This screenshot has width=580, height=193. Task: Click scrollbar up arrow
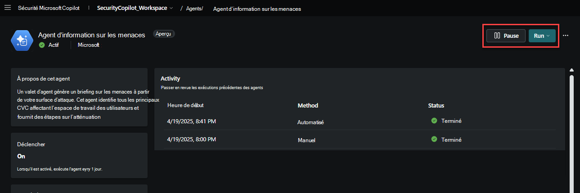(572, 70)
